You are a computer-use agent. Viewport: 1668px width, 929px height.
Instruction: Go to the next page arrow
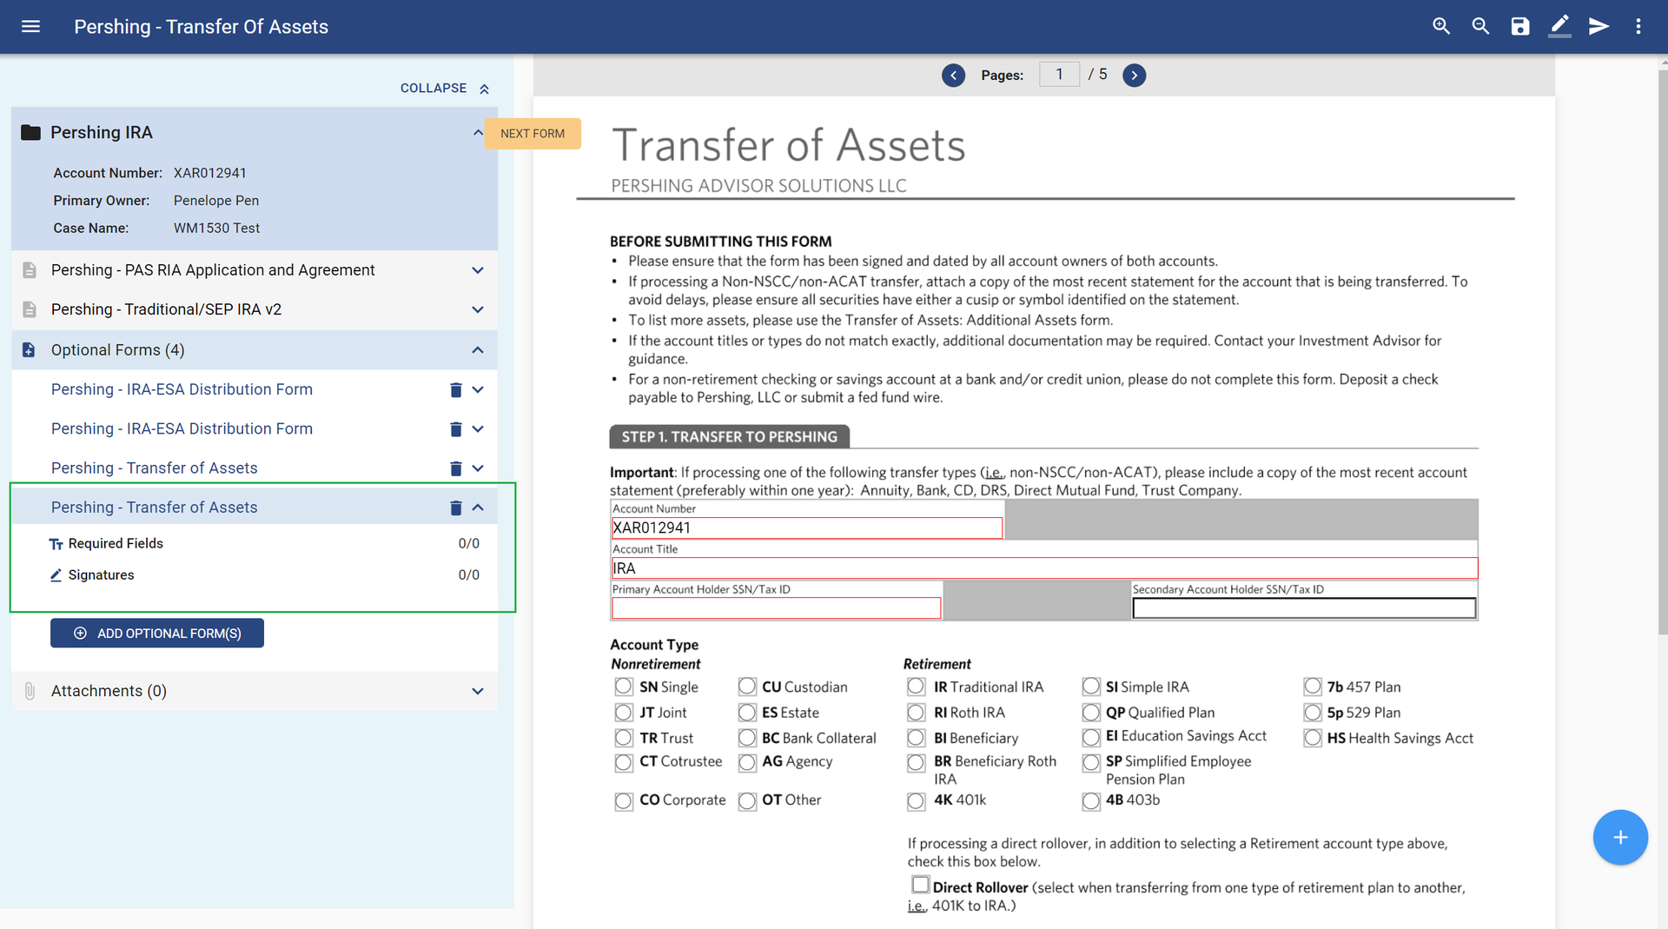click(1134, 75)
